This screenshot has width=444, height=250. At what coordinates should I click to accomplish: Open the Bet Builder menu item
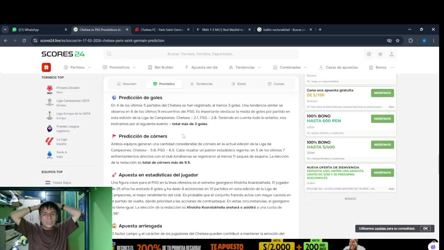[161, 67]
